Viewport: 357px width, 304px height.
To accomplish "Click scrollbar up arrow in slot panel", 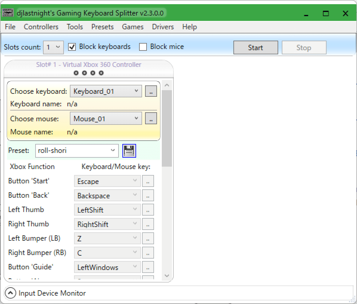I will 167,85.
